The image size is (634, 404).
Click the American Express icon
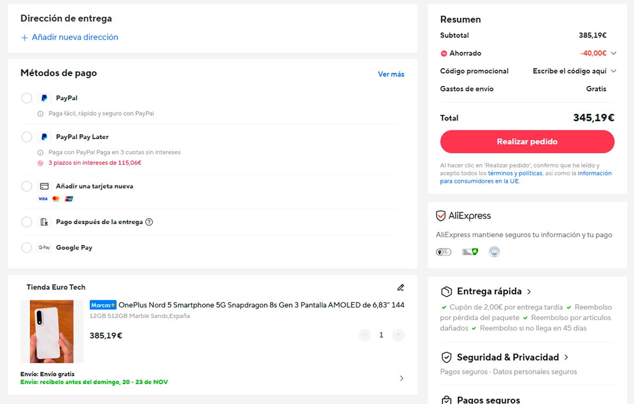click(69, 199)
